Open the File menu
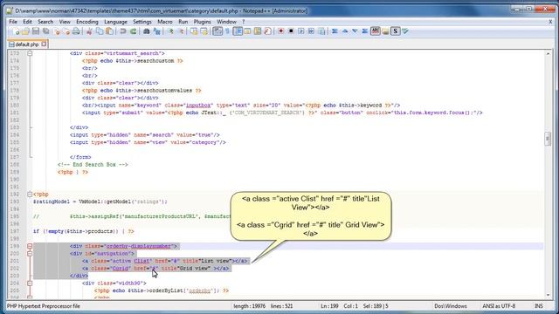559x314 pixels. pos(13,22)
